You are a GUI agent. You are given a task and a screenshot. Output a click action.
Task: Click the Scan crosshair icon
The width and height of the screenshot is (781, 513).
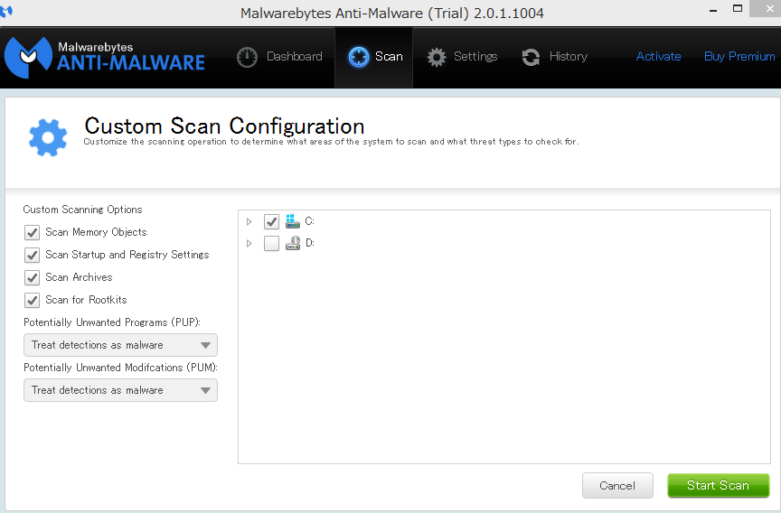click(359, 57)
